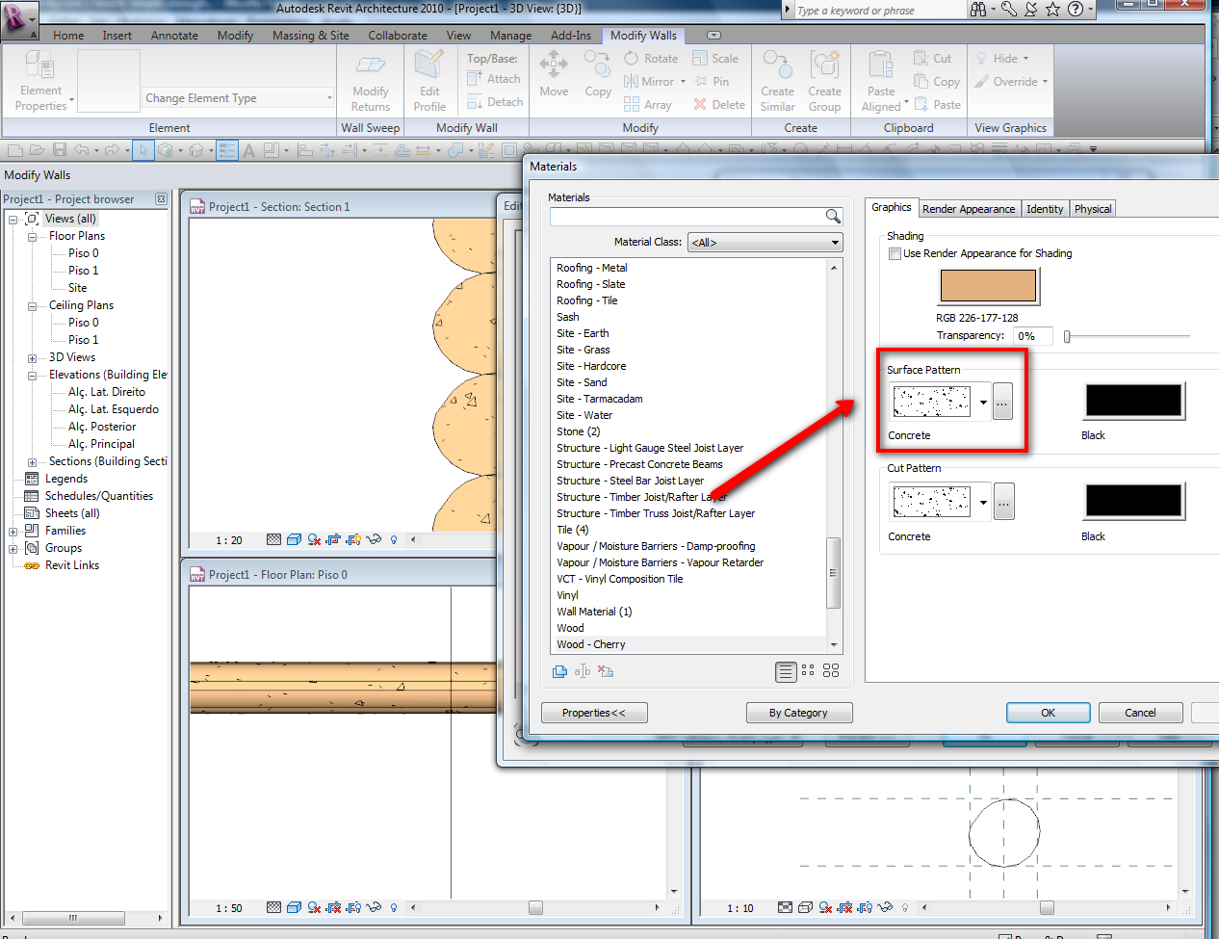This screenshot has width=1219, height=939.
Task: Select the Copy tool in ribbon
Action: [x=598, y=74]
